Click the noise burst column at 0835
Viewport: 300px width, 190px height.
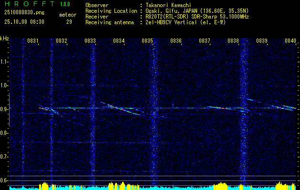154,112
